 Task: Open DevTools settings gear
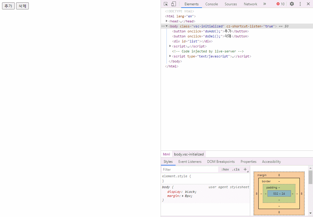[x=292, y=4]
